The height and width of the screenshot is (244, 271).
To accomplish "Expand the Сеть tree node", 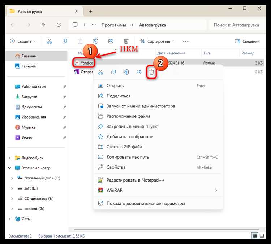I will coord(10,219).
